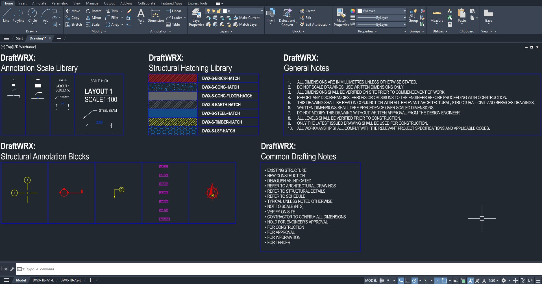Open the Annotate ribbon tab
The height and width of the screenshot is (284, 542).
coord(39,3)
